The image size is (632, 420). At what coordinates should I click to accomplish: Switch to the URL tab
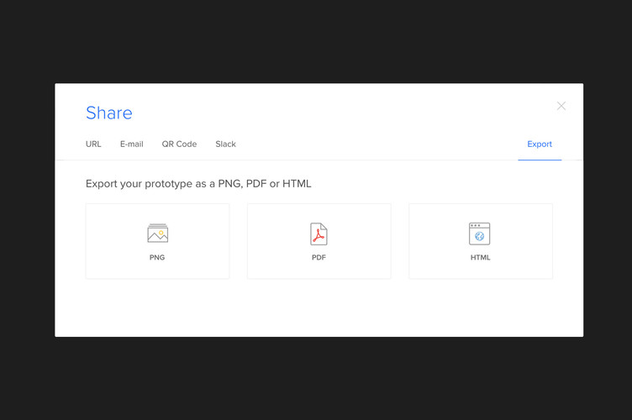93,144
